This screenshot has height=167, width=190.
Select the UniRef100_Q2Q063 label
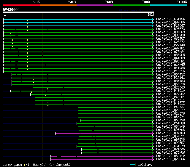[x=170, y=88]
